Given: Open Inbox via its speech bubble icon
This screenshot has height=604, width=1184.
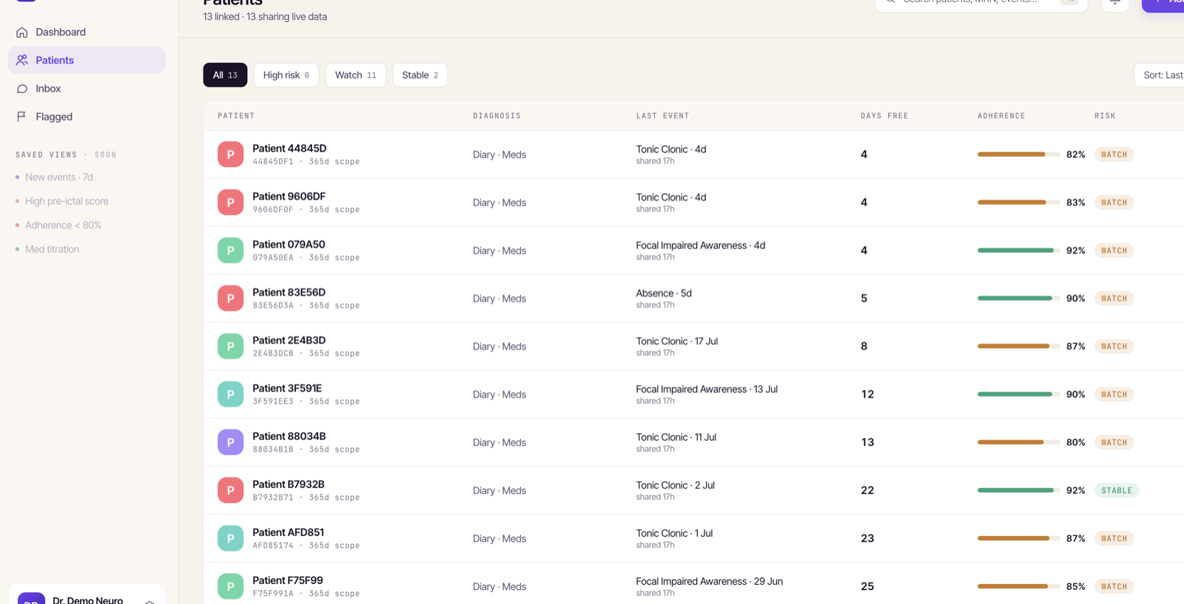Looking at the screenshot, I should 22,89.
